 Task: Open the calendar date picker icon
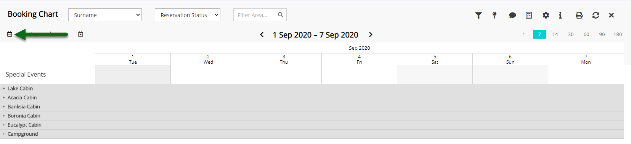10,34
